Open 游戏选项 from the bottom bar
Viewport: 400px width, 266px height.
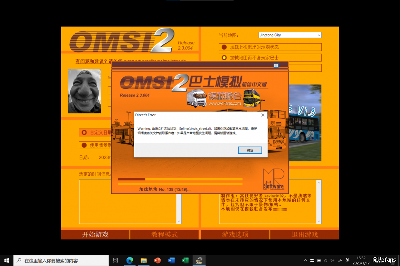(235, 235)
